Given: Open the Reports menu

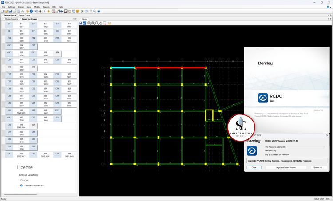Looking at the screenshot, I should (x=46, y=7).
